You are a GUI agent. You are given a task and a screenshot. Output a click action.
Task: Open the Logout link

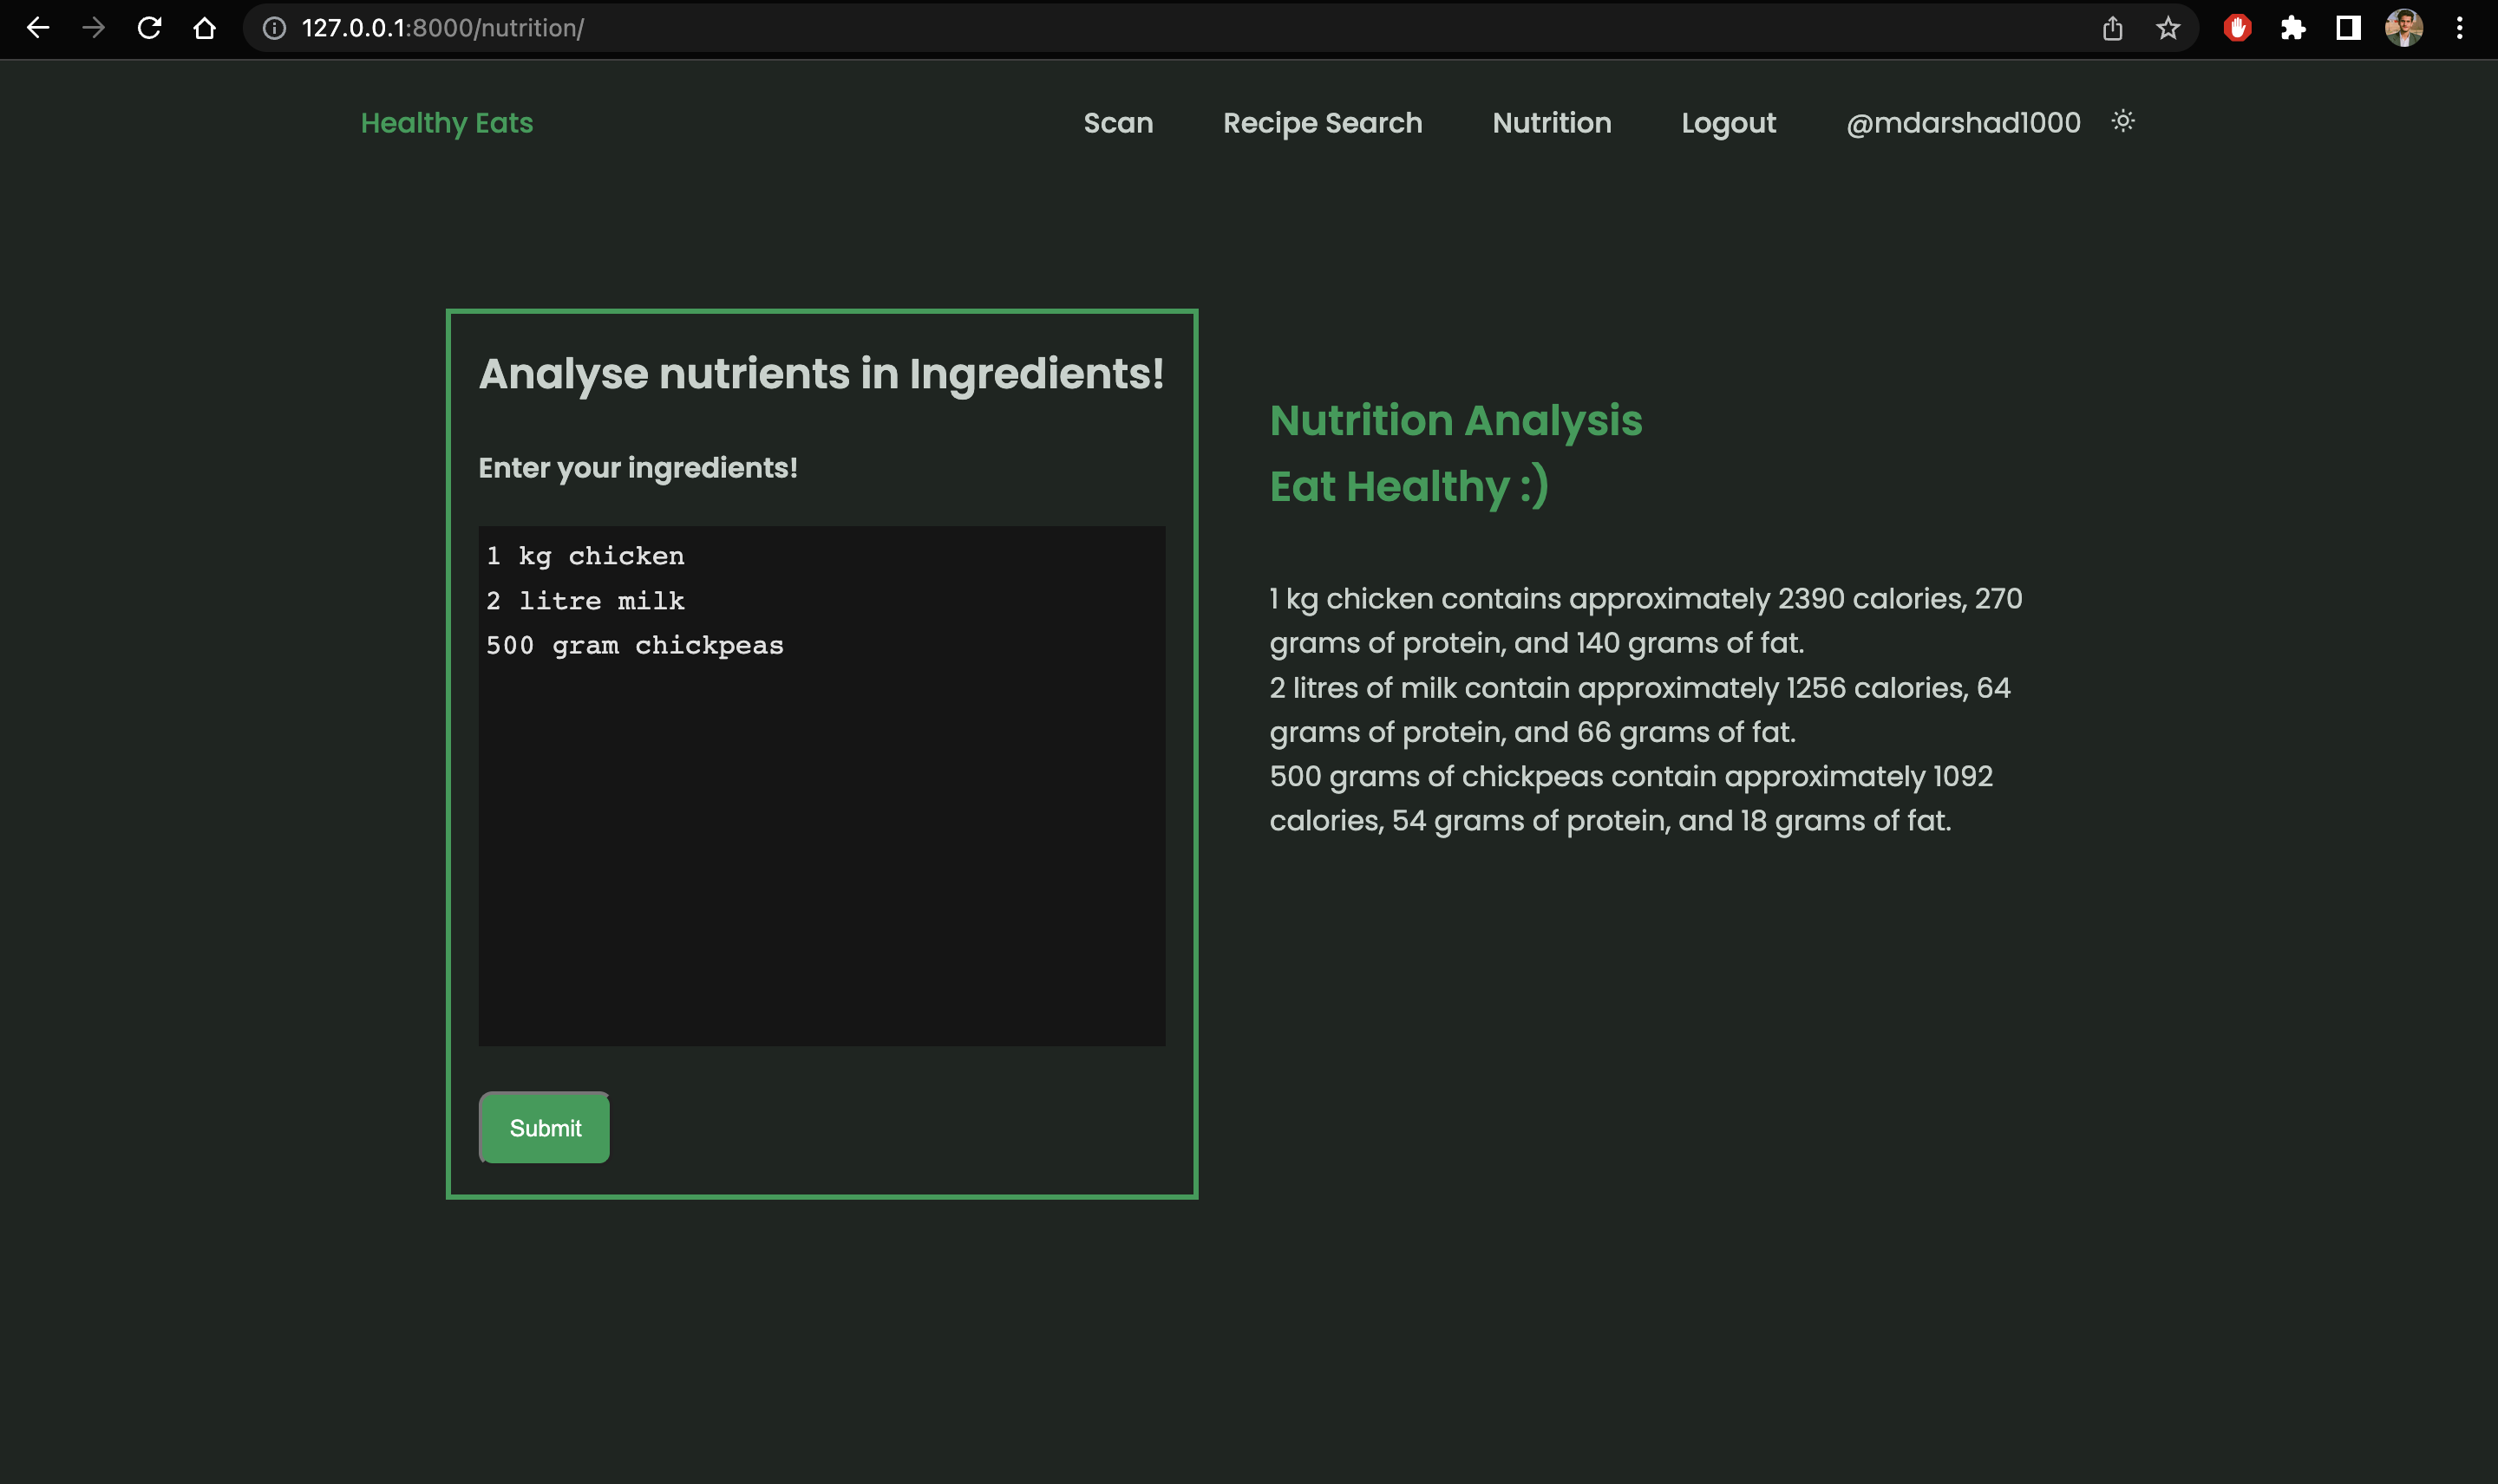[1727, 123]
